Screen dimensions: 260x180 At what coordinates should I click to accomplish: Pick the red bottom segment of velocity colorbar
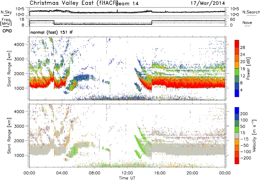coord(237,161)
